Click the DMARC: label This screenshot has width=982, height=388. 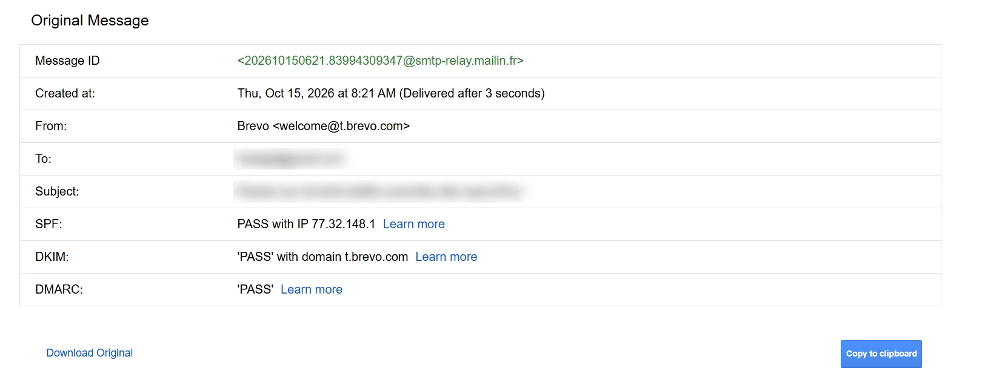coord(59,289)
